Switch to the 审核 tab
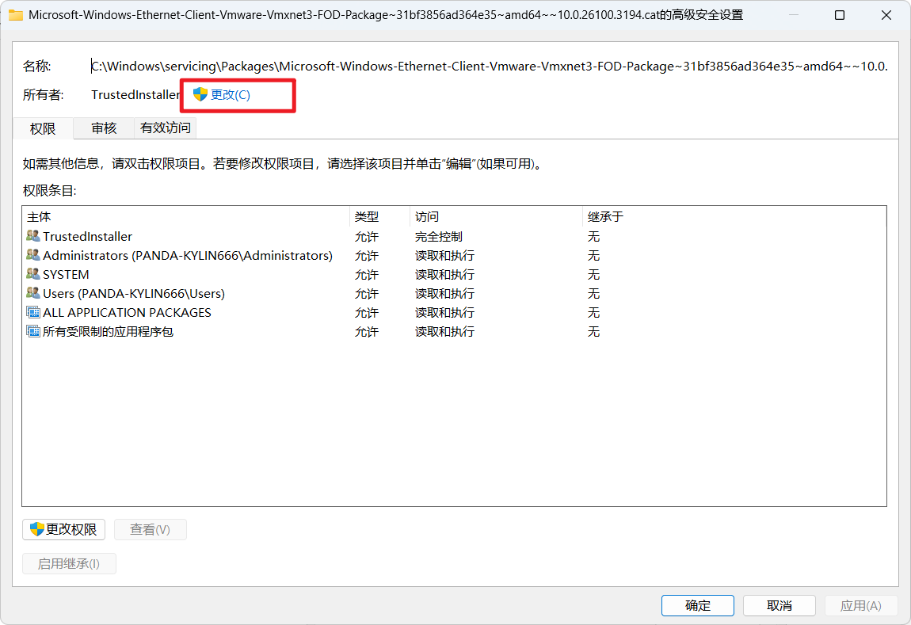 [104, 128]
